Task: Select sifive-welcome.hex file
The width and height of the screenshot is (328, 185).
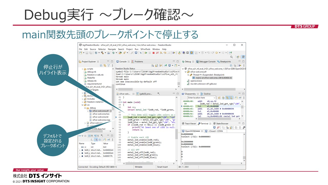Action: click(x=99, y=114)
